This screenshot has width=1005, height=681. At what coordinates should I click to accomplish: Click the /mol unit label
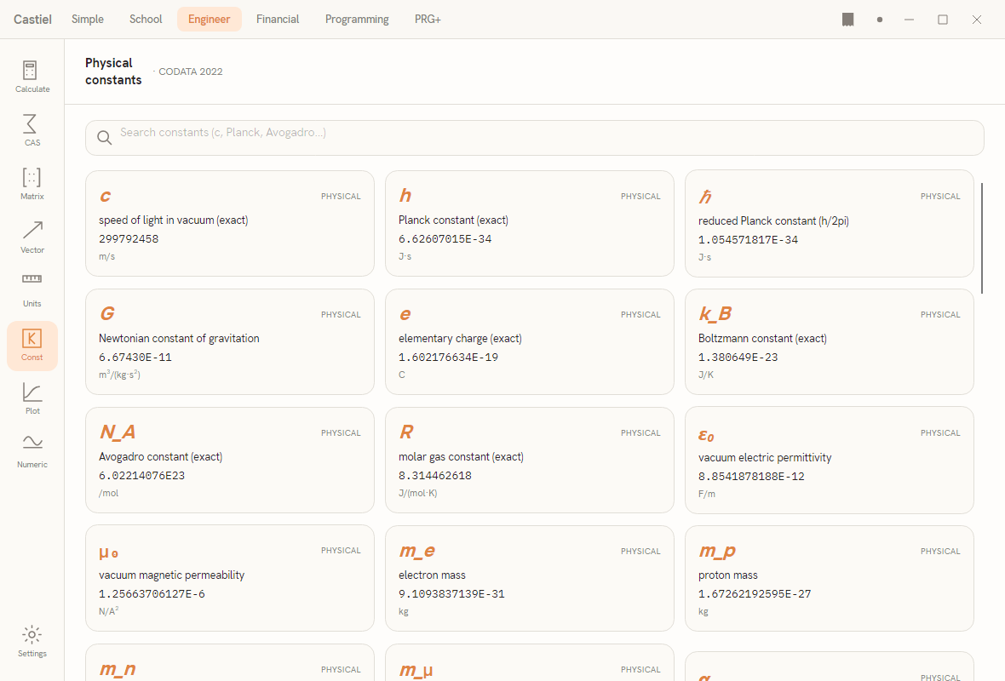point(108,493)
